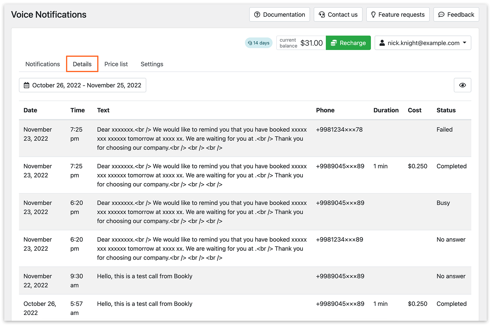Click the headset icon in Contact us

[x=322, y=14]
